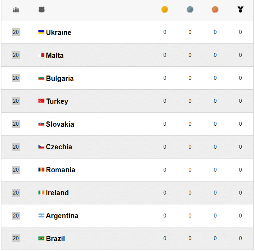Image resolution: width=255 pixels, height=251 pixels.
Task: Click the silver medal column icon
Action: click(190, 10)
